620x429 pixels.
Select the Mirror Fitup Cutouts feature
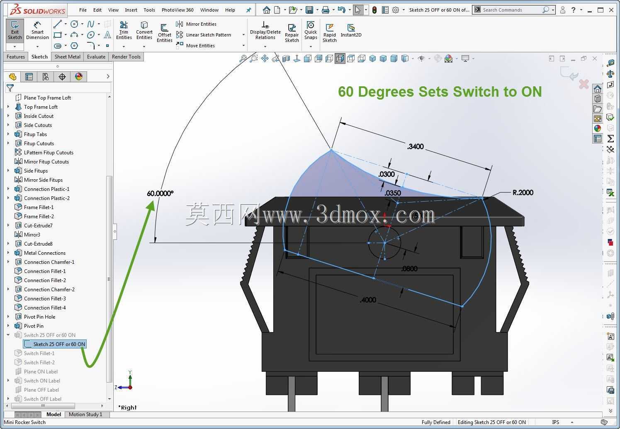click(x=46, y=161)
